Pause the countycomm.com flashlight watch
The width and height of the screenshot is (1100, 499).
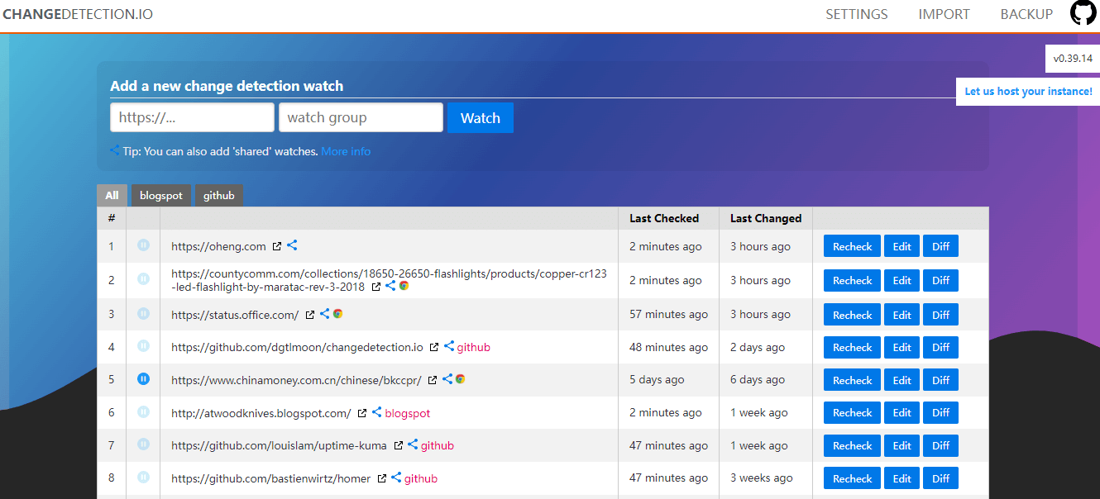click(143, 279)
